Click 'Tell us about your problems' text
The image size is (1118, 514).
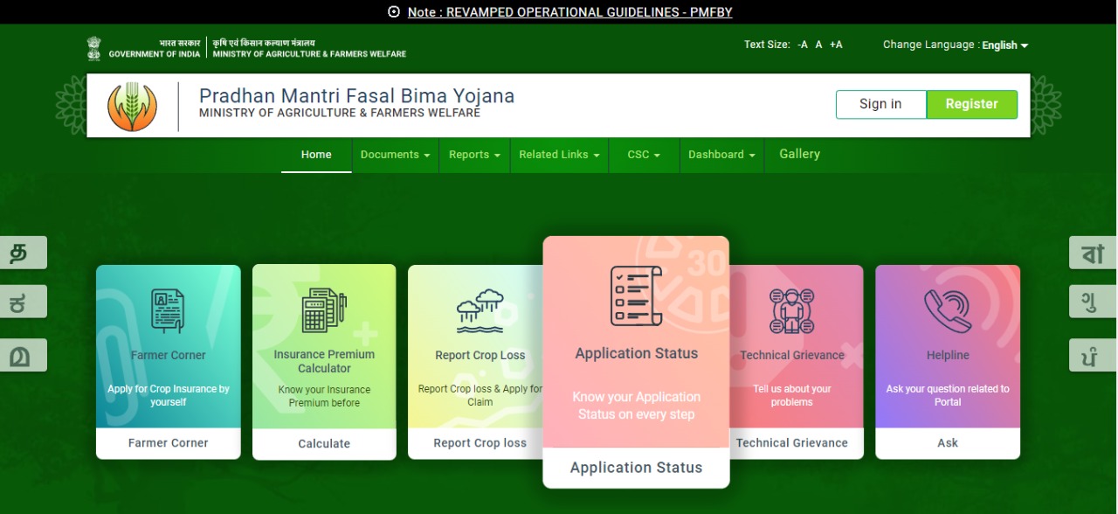click(792, 396)
